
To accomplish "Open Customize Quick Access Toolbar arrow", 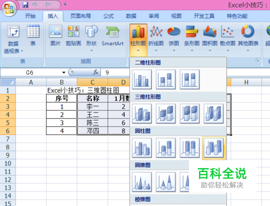I will 65,4.
